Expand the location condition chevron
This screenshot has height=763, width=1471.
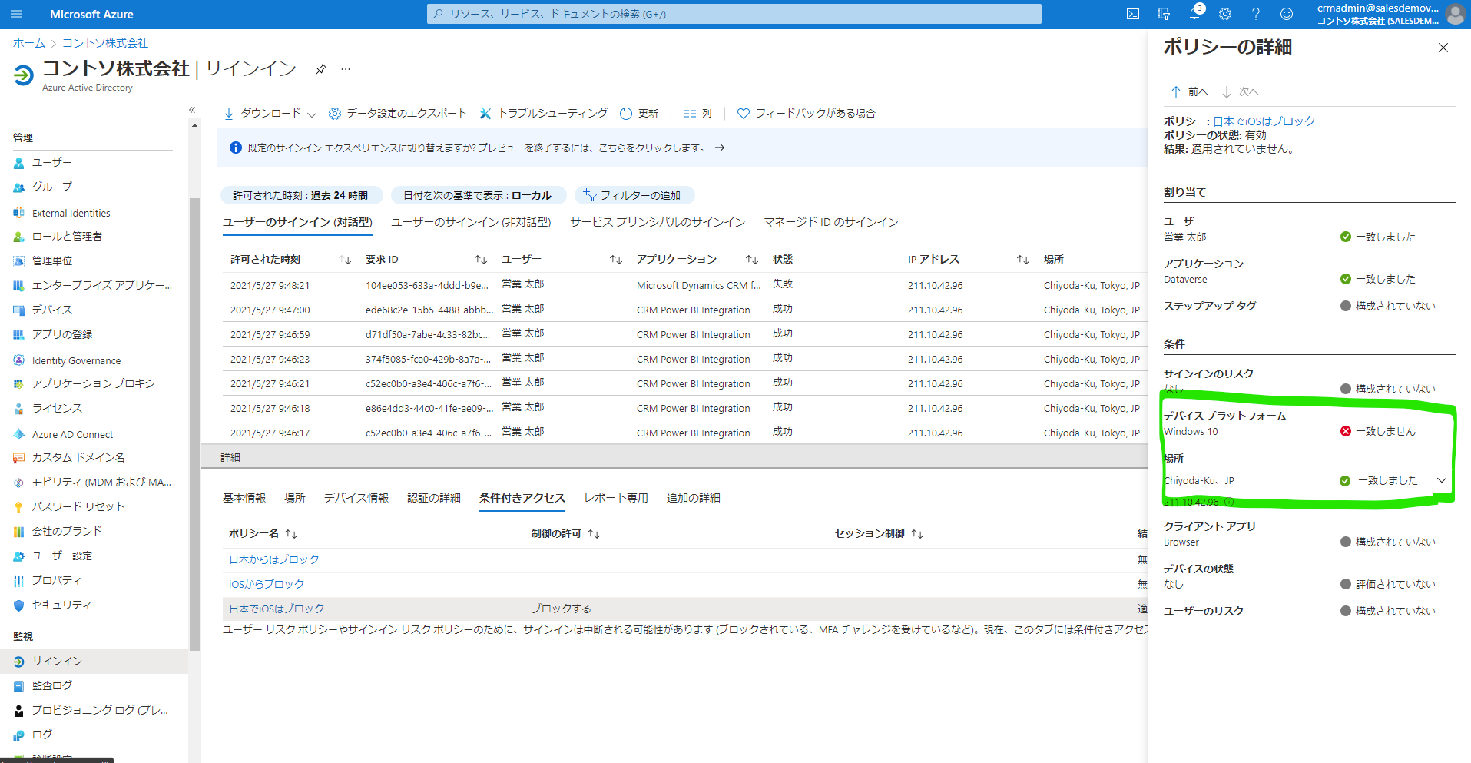(x=1442, y=480)
